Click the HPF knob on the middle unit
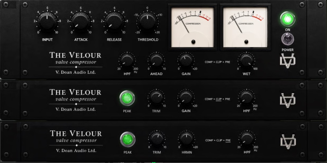The height and width of the screenshot is (163, 327). pyautogui.click(x=246, y=97)
